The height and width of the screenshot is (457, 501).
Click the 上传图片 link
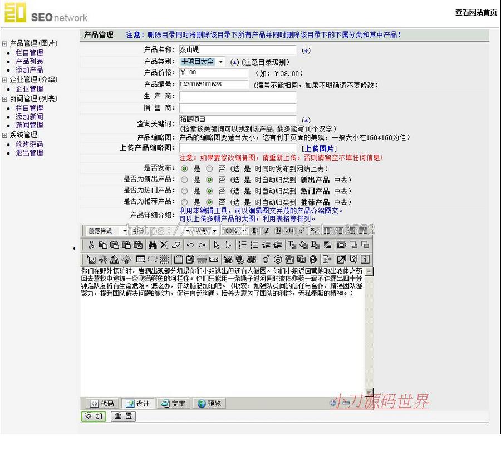click(x=319, y=148)
